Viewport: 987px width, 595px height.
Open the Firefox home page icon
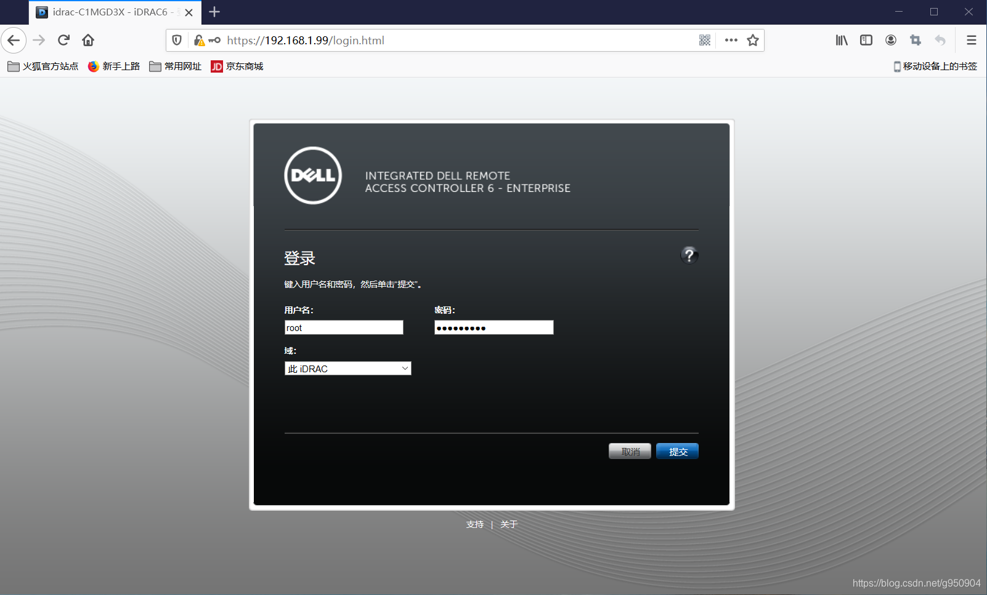pyautogui.click(x=88, y=41)
